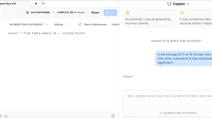The width and height of the screenshot is (212, 119).
Task: Expand the DA_BENCH_RUN_414.DEFAULT database selector
Action: [28, 24]
